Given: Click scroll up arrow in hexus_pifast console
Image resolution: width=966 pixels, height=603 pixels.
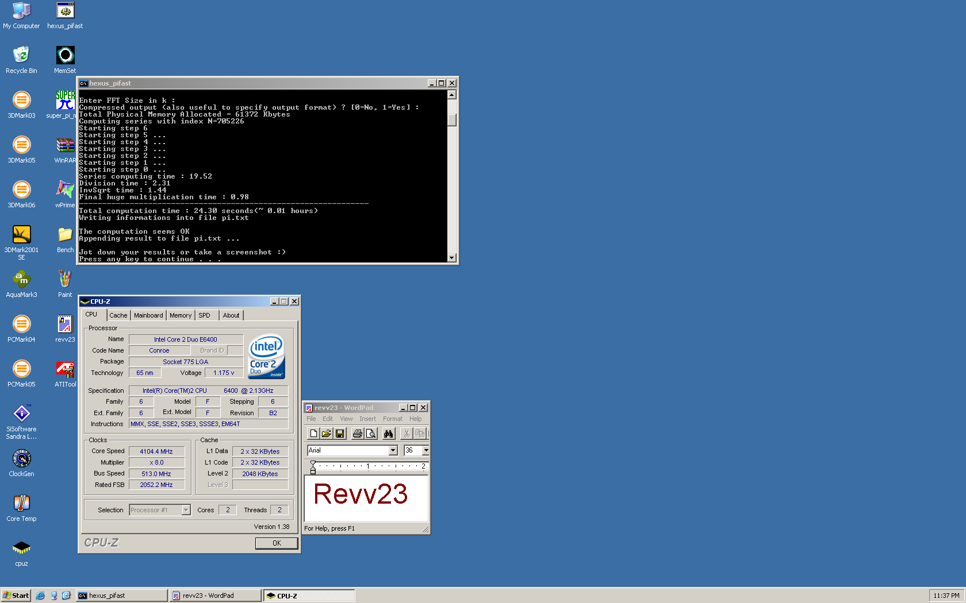Looking at the screenshot, I should [x=452, y=95].
